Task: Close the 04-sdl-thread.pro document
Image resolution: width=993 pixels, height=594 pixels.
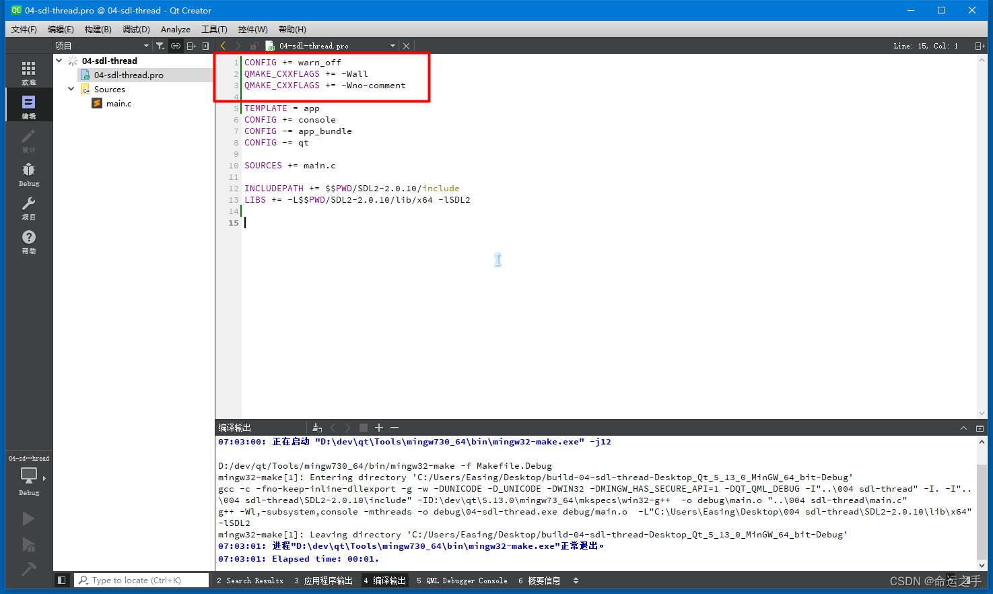Action: click(x=406, y=46)
